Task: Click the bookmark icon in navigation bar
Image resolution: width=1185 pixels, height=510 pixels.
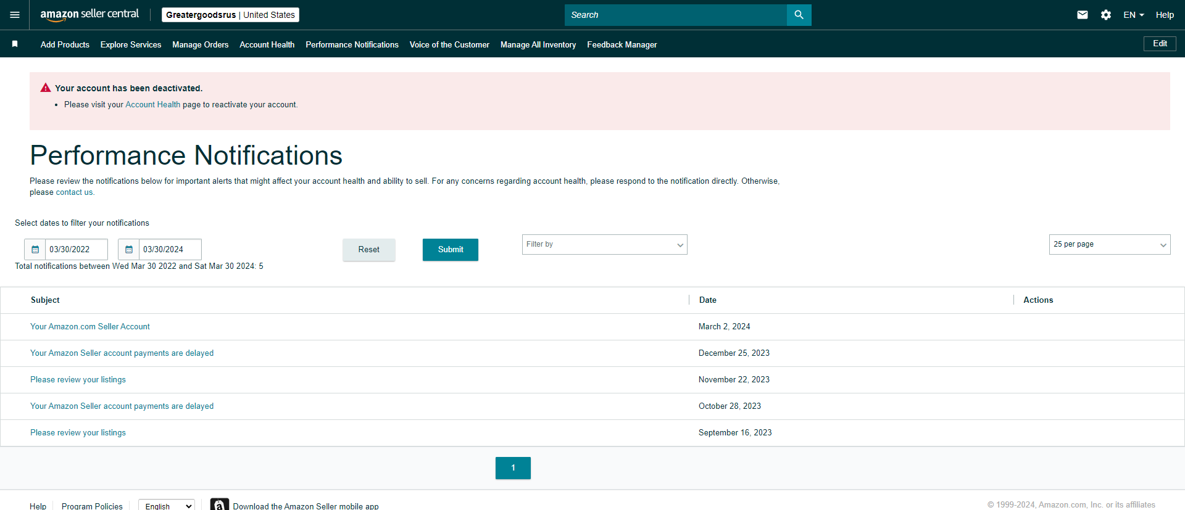Action: click(15, 44)
